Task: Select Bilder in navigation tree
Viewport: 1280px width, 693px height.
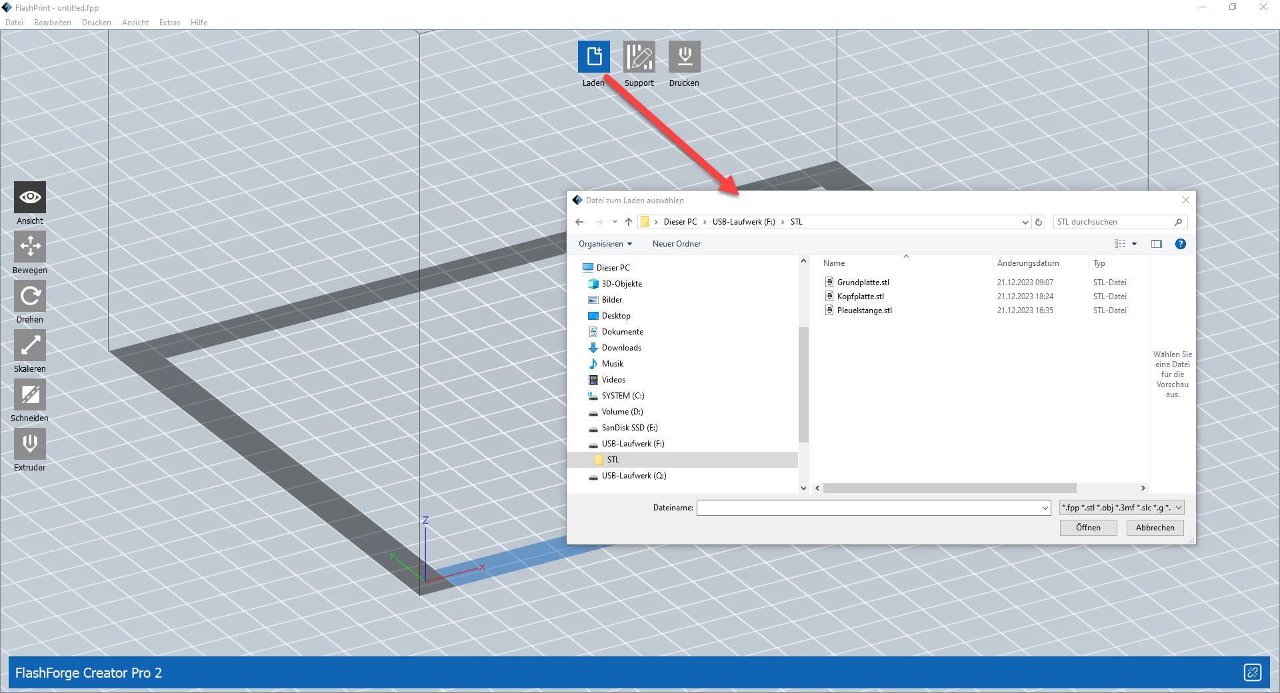Action: point(611,300)
